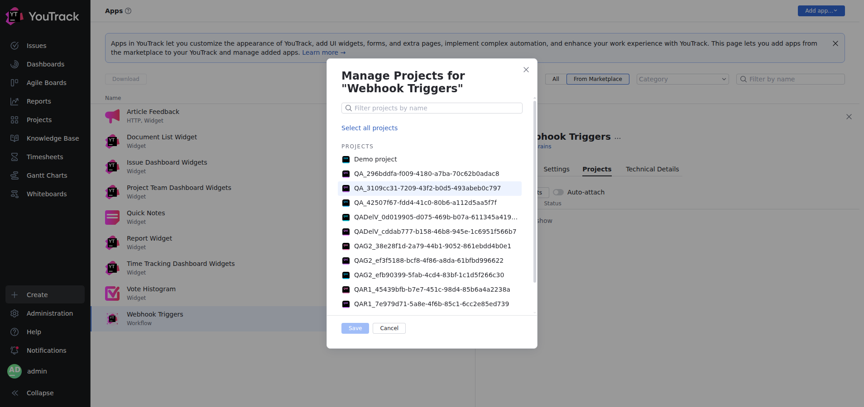The height and width of the screenshot is (407, 864).
Task: Select project QA_296bddfa-f009-4180-a7ba-70c62b0adac8
Action: (x=430, y=174)
